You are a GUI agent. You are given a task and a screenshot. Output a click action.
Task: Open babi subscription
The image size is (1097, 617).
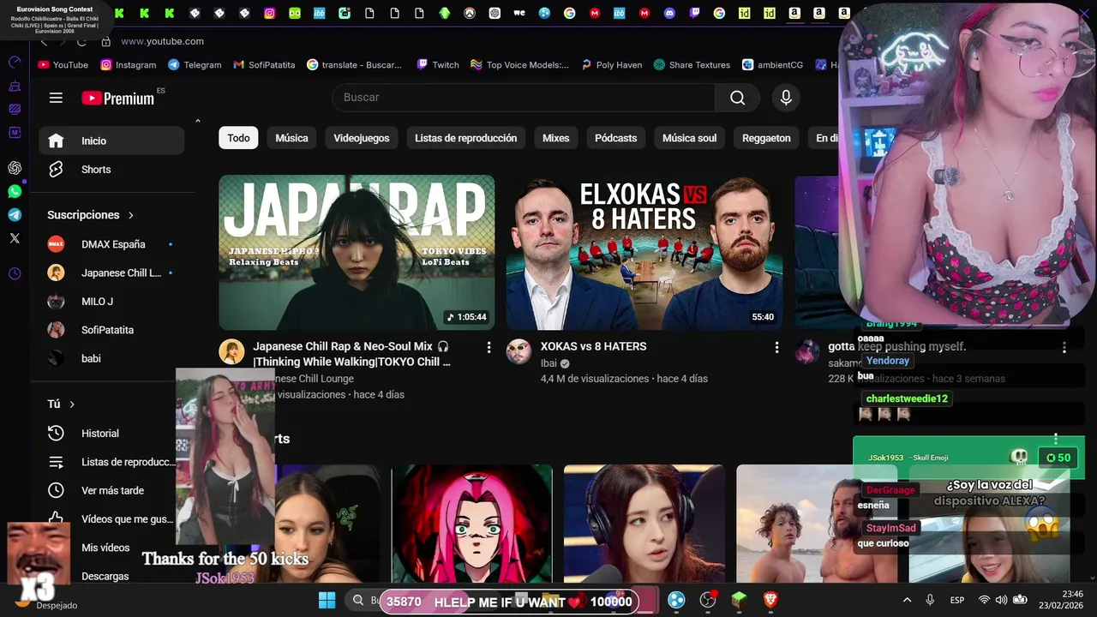111,359
